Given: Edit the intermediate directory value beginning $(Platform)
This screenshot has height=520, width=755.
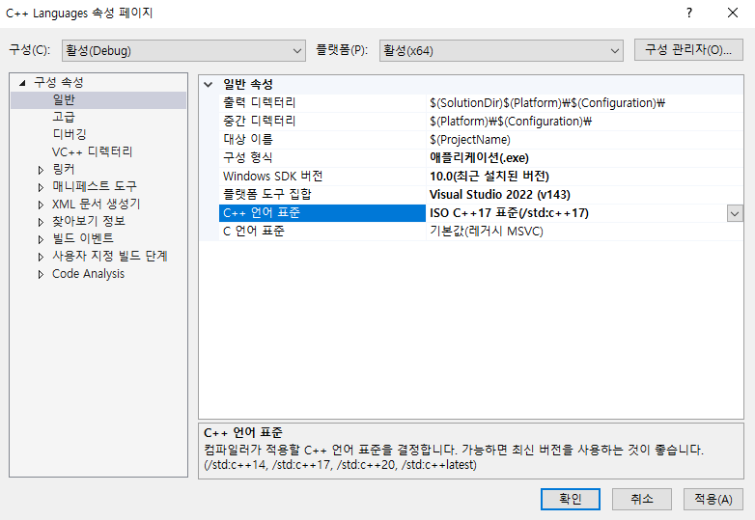Looking at the screenshot, I should pos(511,122).
